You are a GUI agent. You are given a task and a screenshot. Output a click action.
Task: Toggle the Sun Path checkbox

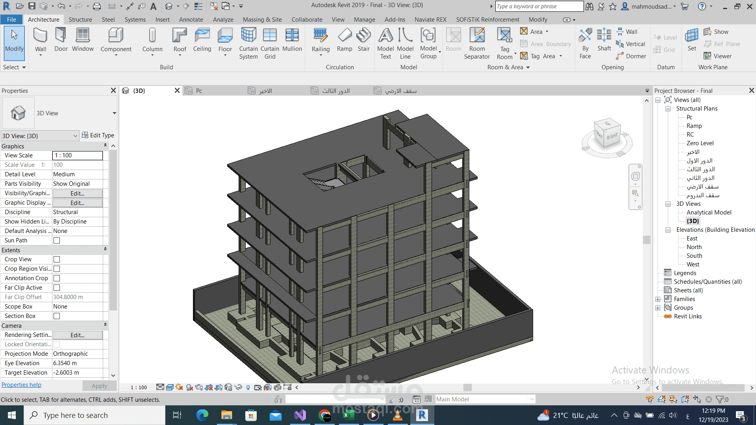[x=57, y=240]
